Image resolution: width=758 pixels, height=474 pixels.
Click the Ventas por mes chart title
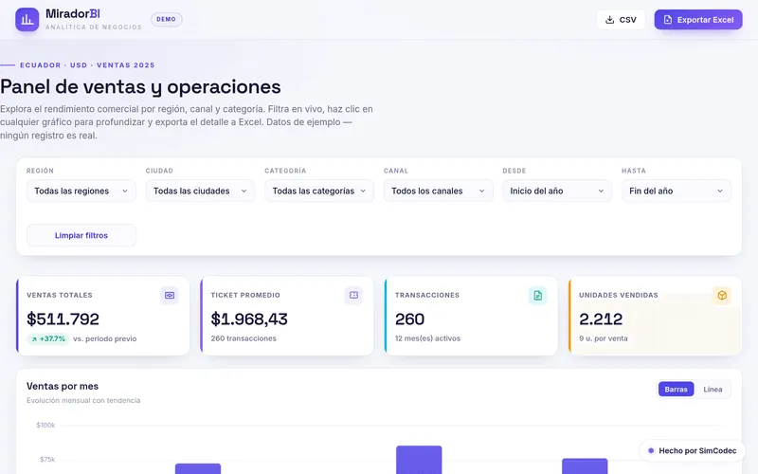pos(63,386)
